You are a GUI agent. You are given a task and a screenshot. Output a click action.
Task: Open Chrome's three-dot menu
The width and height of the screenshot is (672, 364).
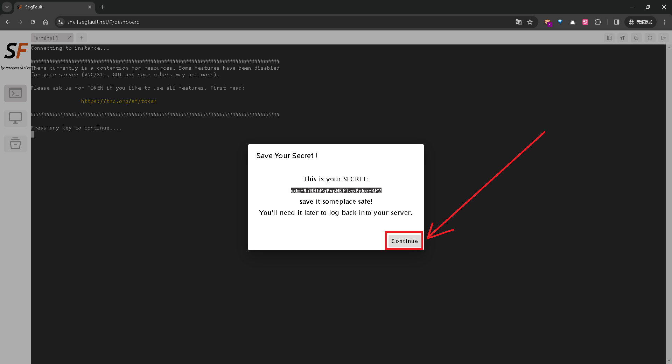[x=664, y=22]
